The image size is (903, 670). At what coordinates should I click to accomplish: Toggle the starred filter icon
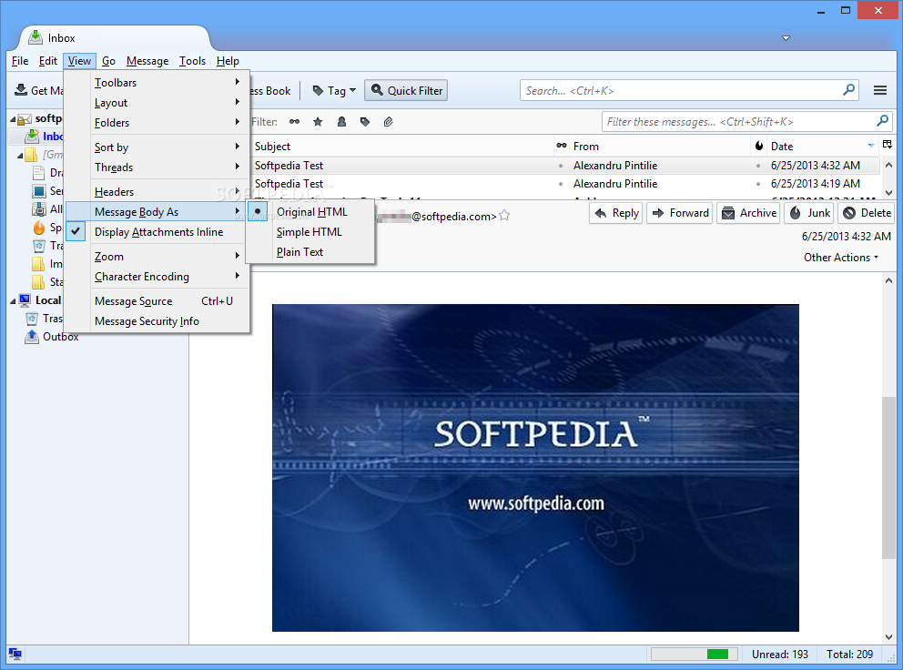[x=318, y=122]
